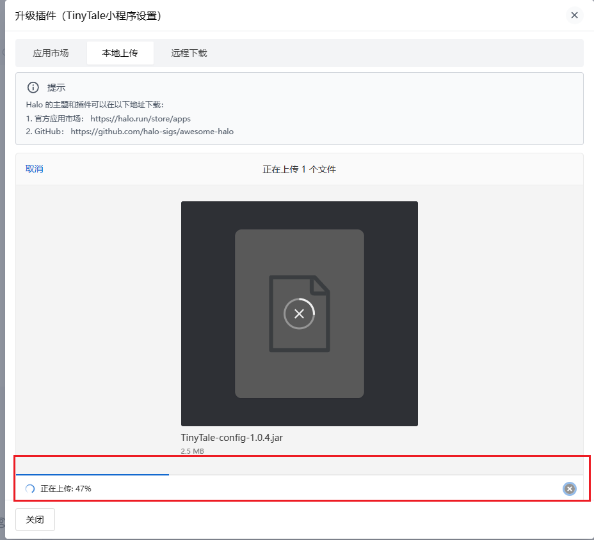Click the TinyTale-config-1.0.4.jar file name

tap(232, 438)
